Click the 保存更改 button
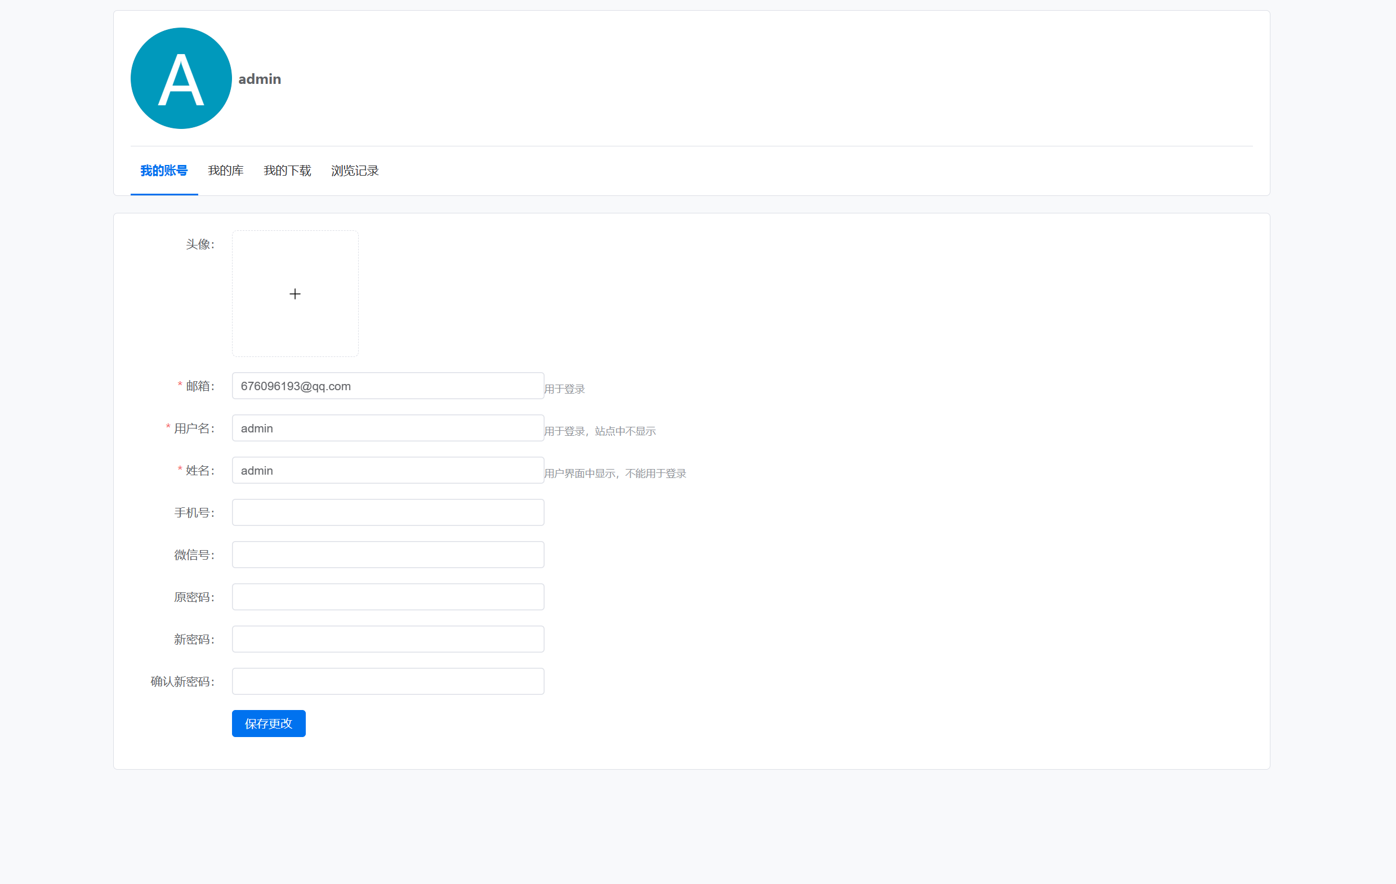The image size is (1396, 884). (269, 724)
